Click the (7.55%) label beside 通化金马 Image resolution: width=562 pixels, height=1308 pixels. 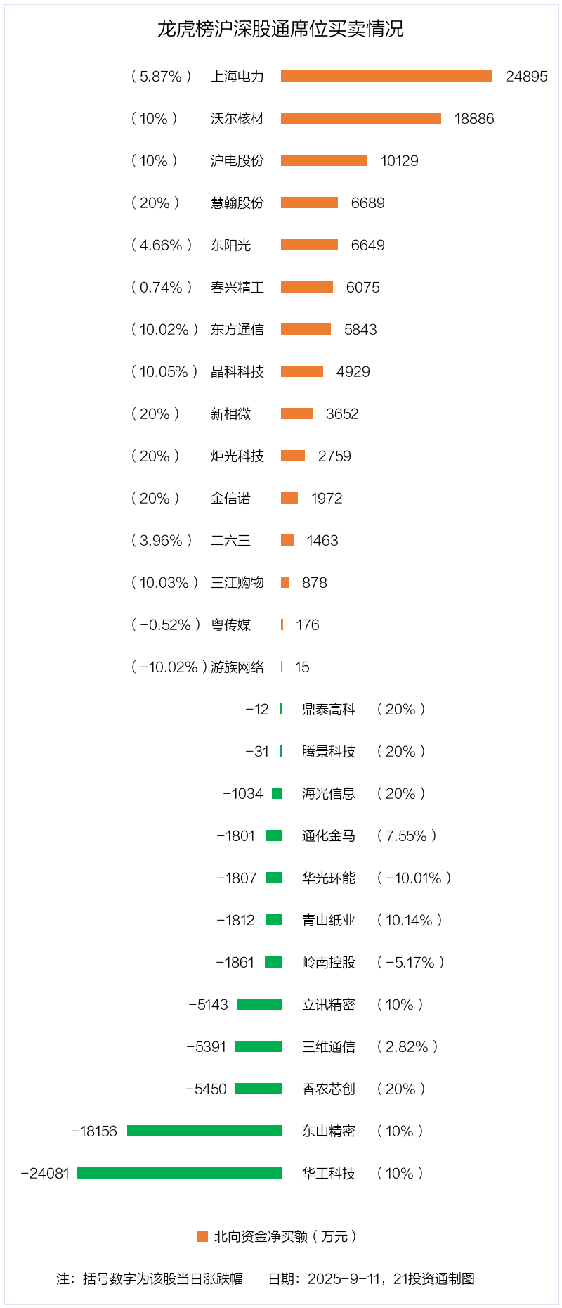[407, 835]
